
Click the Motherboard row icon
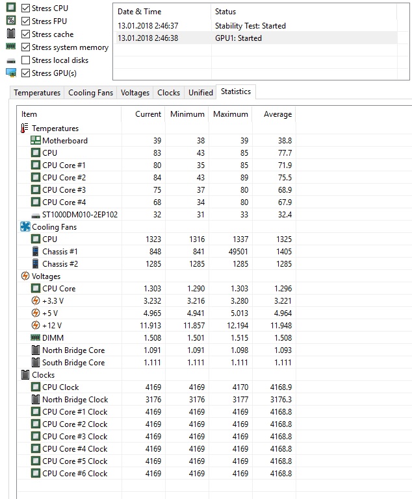click(36, 141)
